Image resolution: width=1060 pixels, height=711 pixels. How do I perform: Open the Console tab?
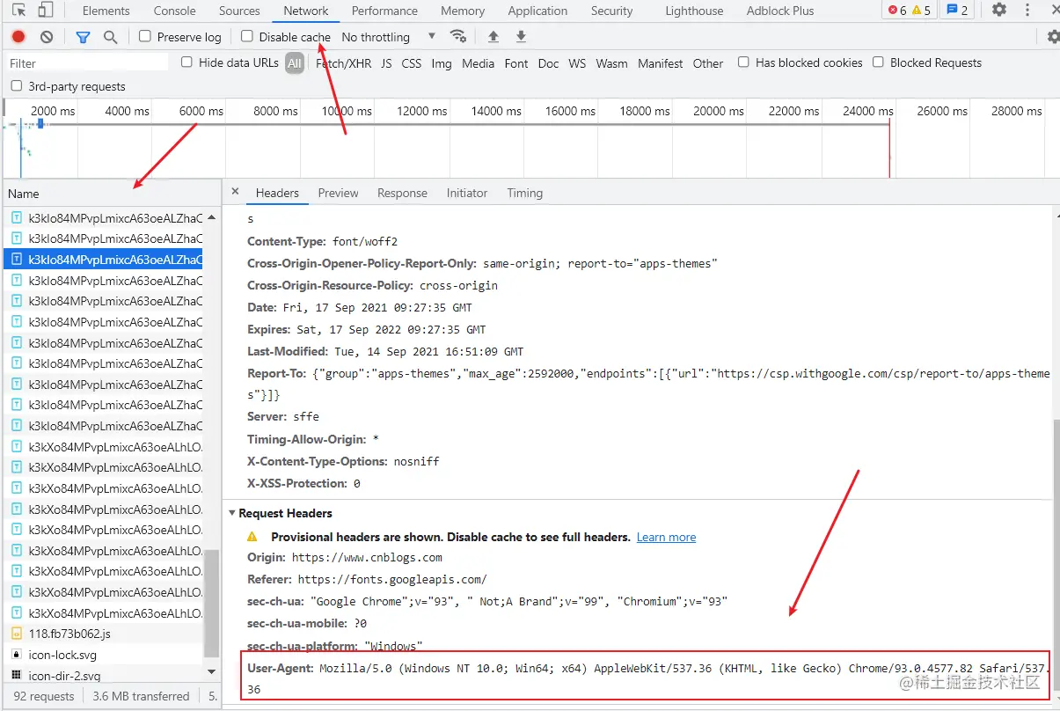coord(174,11)
